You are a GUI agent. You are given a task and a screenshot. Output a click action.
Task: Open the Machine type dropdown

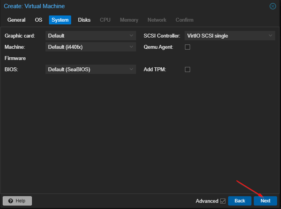click(x=91, y=47)
